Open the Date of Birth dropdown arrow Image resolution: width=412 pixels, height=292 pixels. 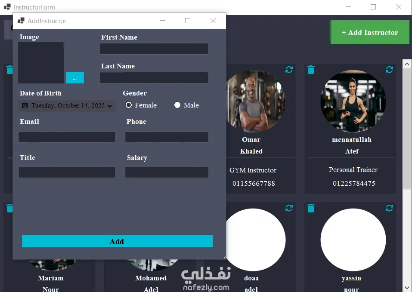[x=110, y=106]
